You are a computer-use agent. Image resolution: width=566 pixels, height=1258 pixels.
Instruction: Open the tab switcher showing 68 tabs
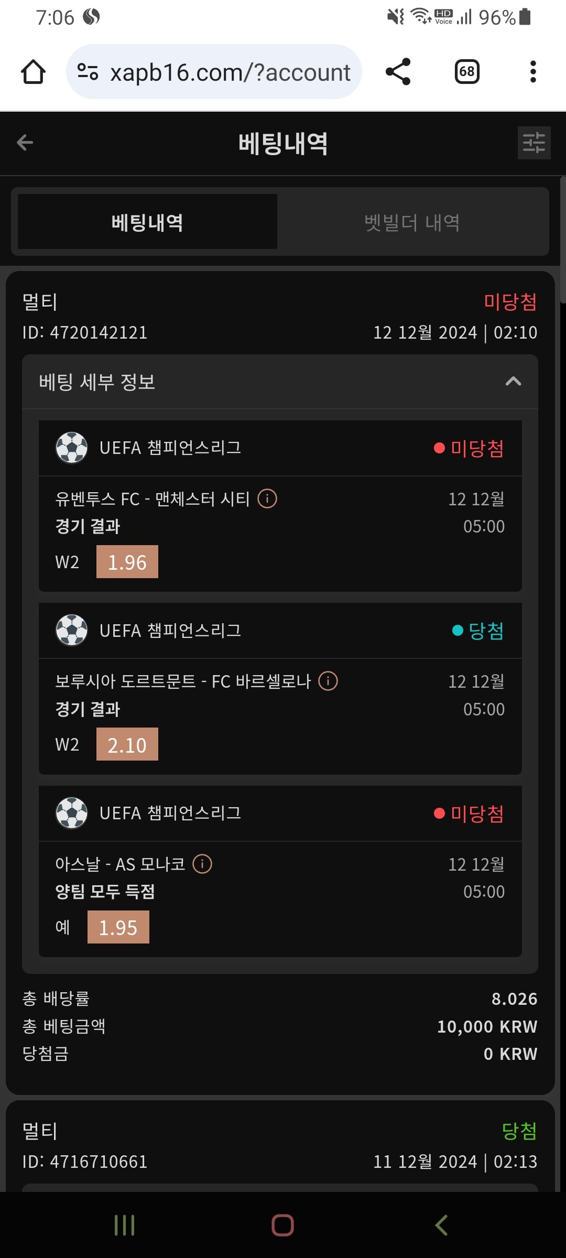tap(467, 72)
